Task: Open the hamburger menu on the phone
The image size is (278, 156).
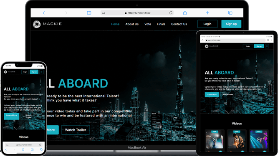Action: coord(41,72)
